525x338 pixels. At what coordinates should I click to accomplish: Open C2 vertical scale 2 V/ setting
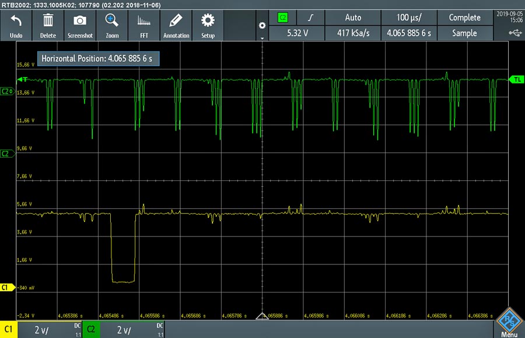click(132, 330)
